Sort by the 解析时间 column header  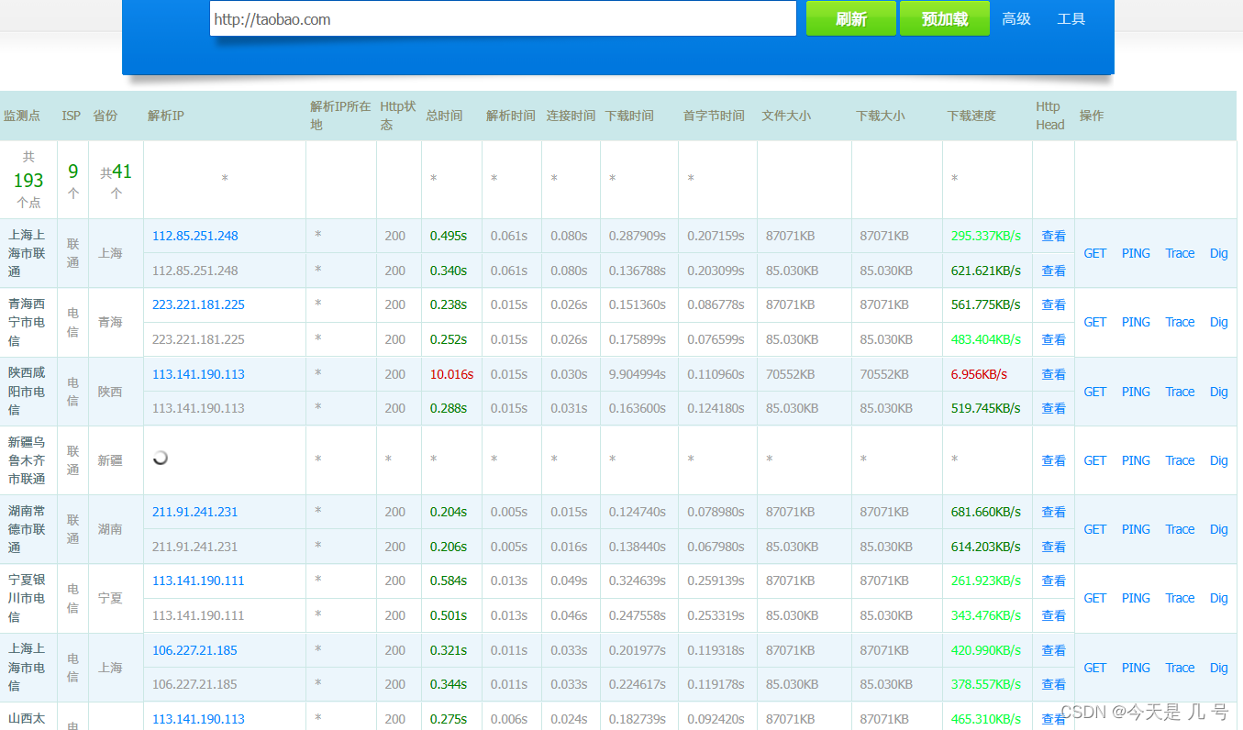point(511,116)
